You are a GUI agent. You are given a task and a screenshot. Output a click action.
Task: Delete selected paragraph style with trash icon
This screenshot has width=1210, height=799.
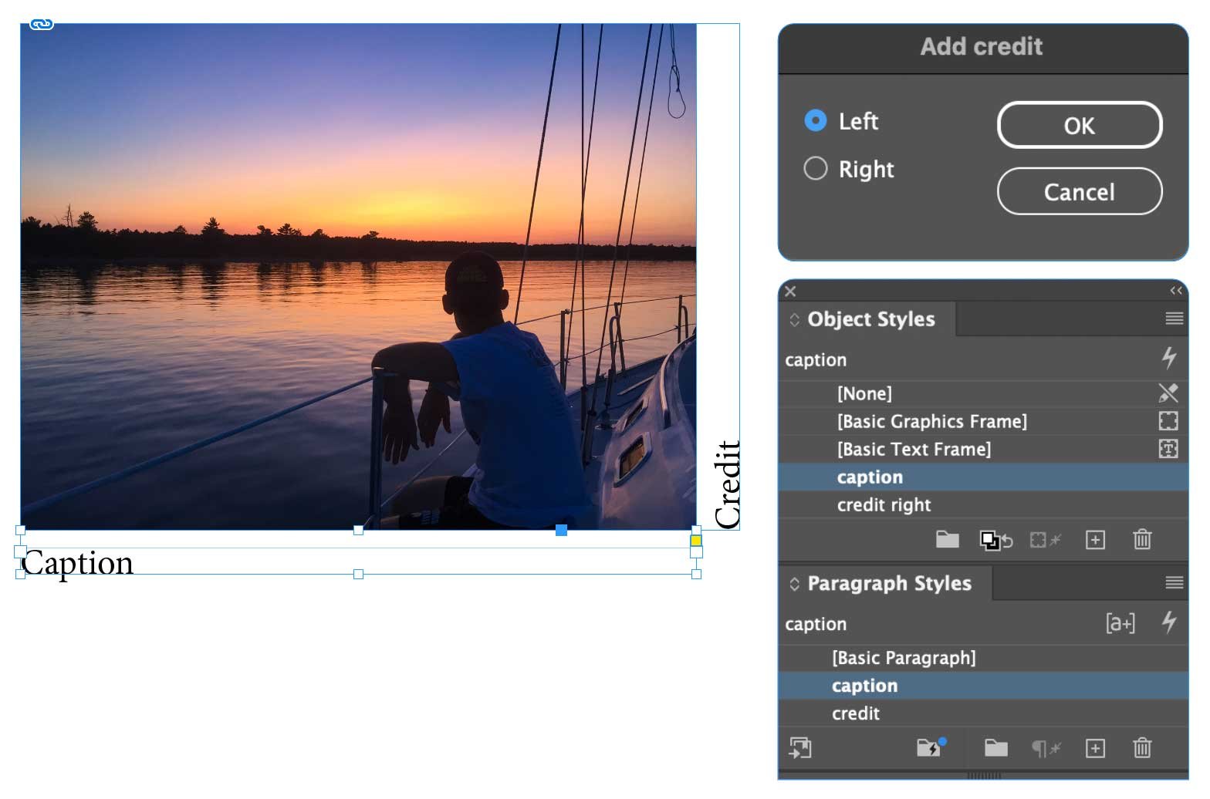(1142, 748)
